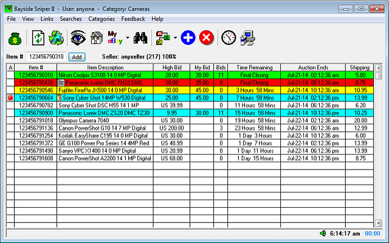
Task: Open the Feedback menu
Action: pyautogui.click(x=133, y=19)
